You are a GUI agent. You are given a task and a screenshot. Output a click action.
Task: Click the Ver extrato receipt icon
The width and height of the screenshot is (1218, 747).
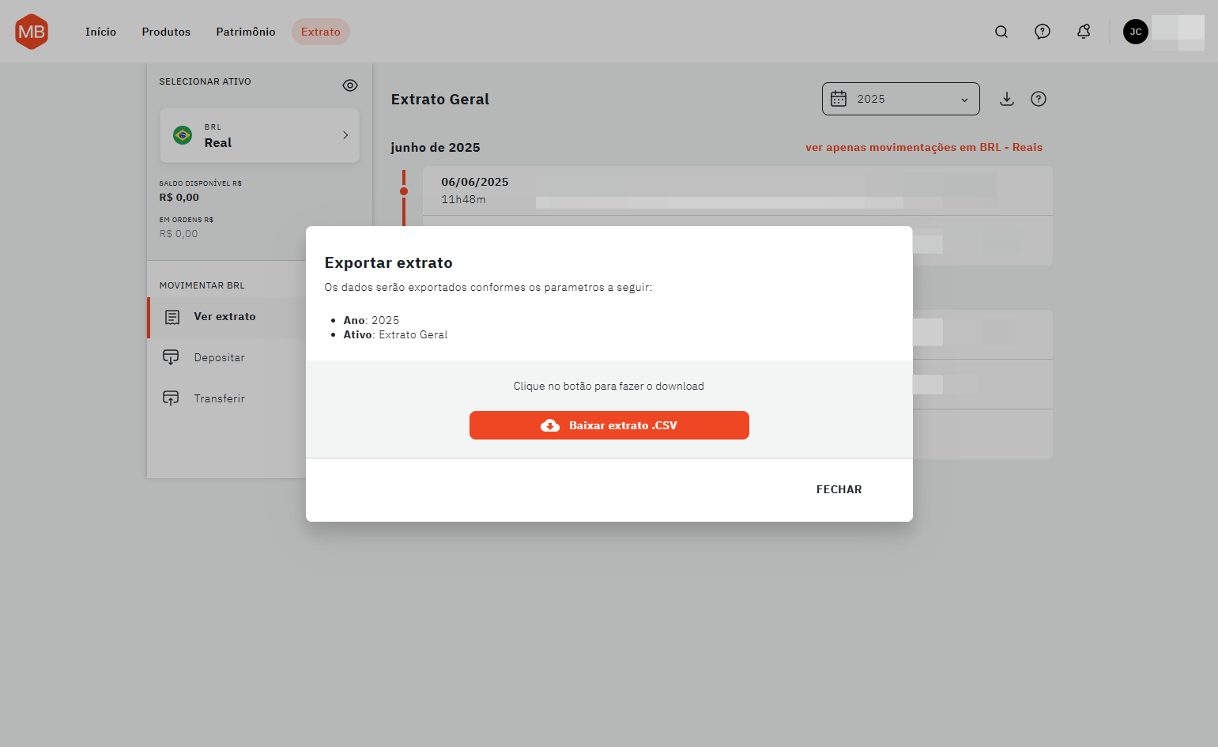[172, 317]
